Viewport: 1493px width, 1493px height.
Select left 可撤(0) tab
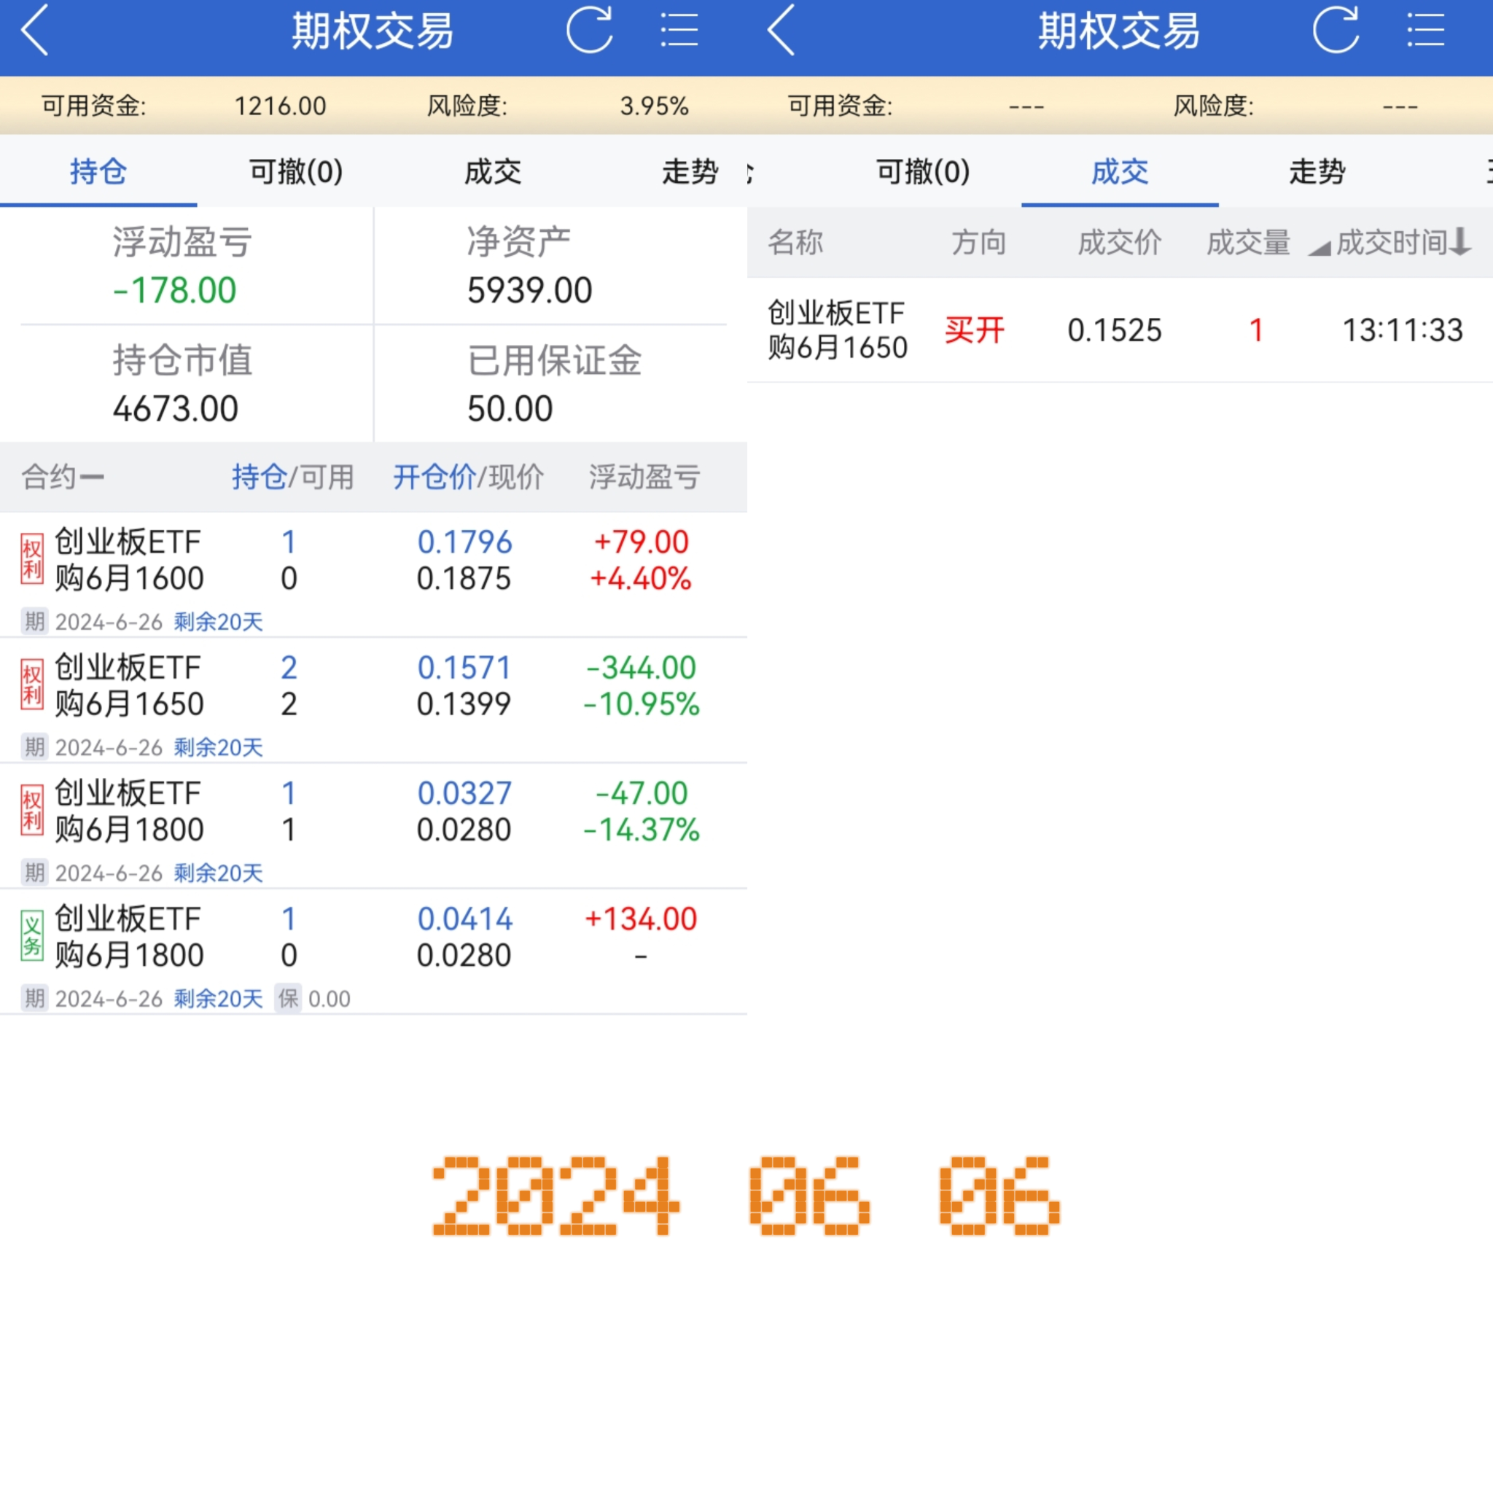pyautogui.click(x=296, y=171)
